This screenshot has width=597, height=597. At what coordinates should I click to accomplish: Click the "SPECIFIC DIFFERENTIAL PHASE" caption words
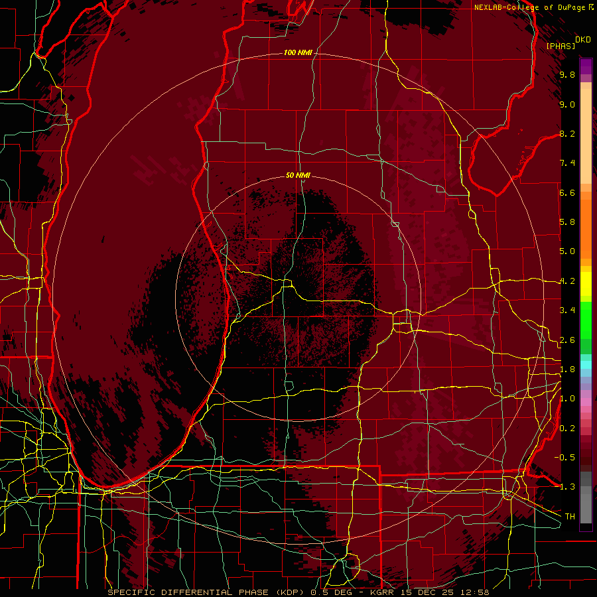tap(188, 592)
